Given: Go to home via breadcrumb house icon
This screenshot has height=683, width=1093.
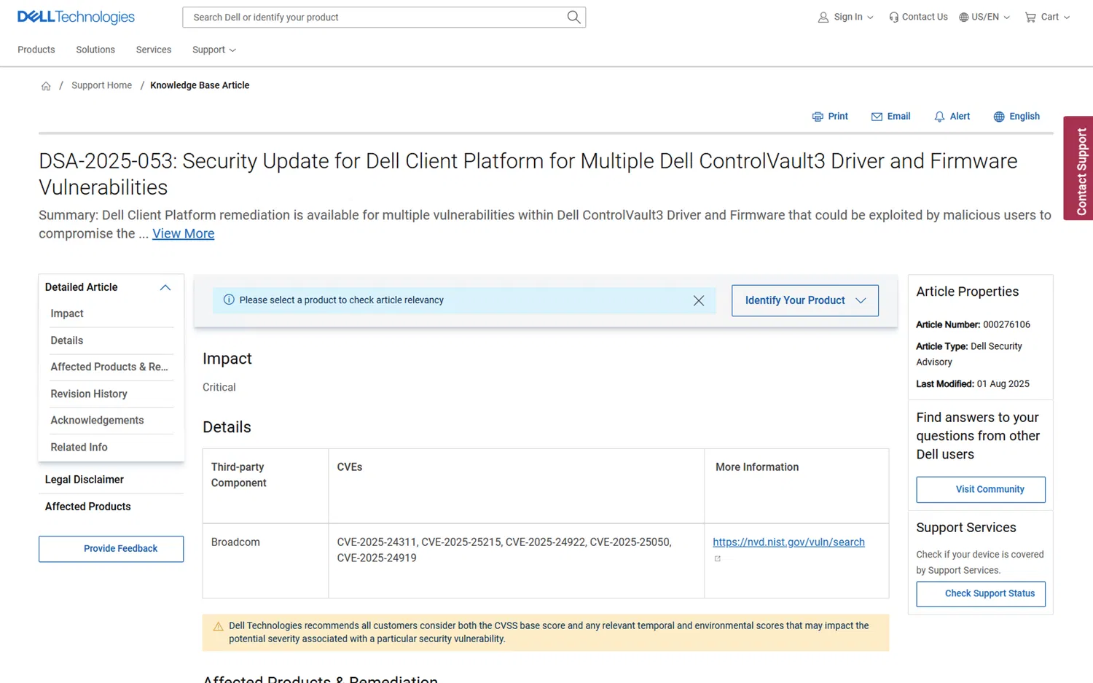Looking at the screenshot, I should (46, 86).
